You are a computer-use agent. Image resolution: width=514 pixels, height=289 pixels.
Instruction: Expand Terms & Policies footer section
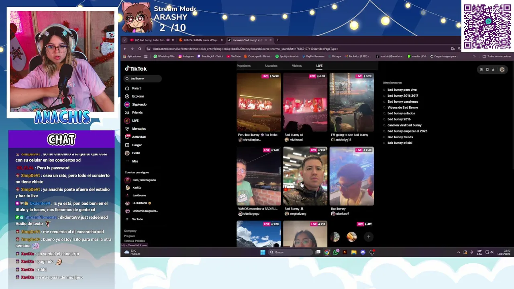pyautogui.click(x=134, y=241)
